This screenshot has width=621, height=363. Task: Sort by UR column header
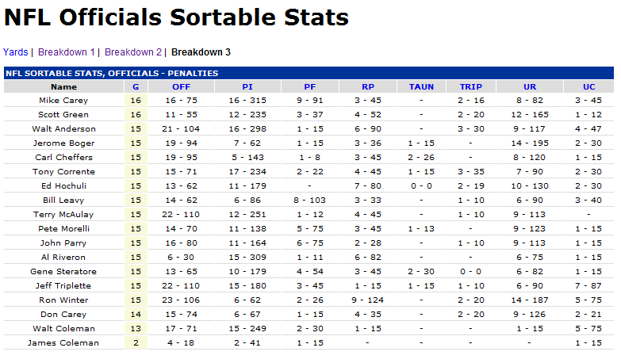529,86
